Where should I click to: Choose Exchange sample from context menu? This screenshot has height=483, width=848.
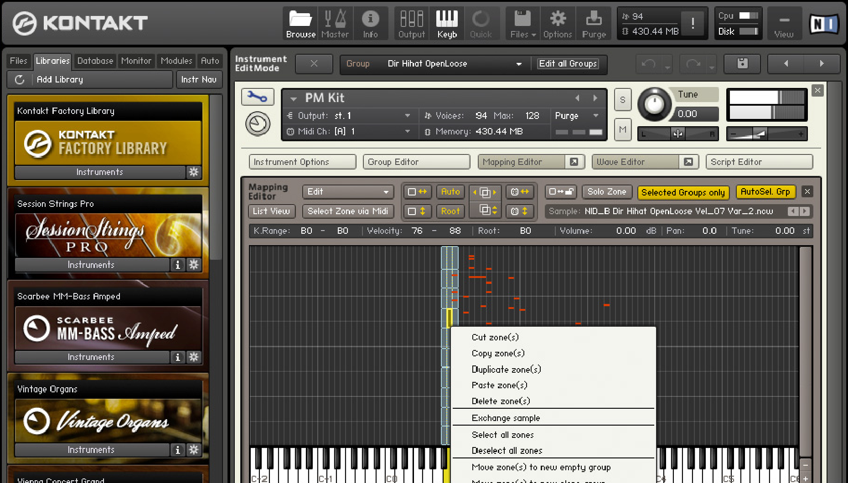506,418
